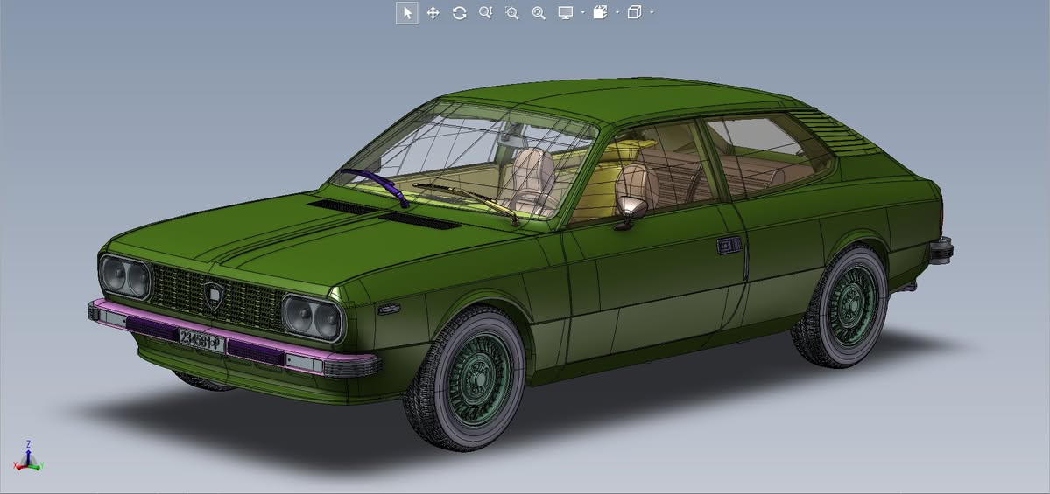Click the door handle

[x=729, y=246]
